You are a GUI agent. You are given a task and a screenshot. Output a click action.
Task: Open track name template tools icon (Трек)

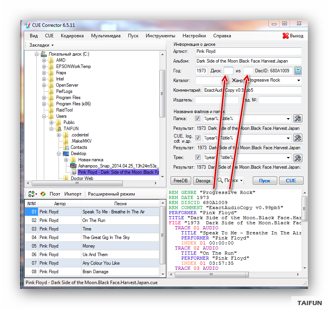[x=298, y=158]
